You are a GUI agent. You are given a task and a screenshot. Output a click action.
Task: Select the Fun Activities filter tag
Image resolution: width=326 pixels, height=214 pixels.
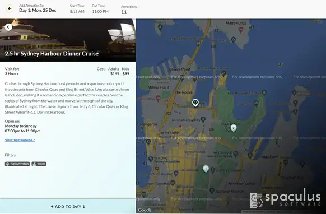[17, 164]
